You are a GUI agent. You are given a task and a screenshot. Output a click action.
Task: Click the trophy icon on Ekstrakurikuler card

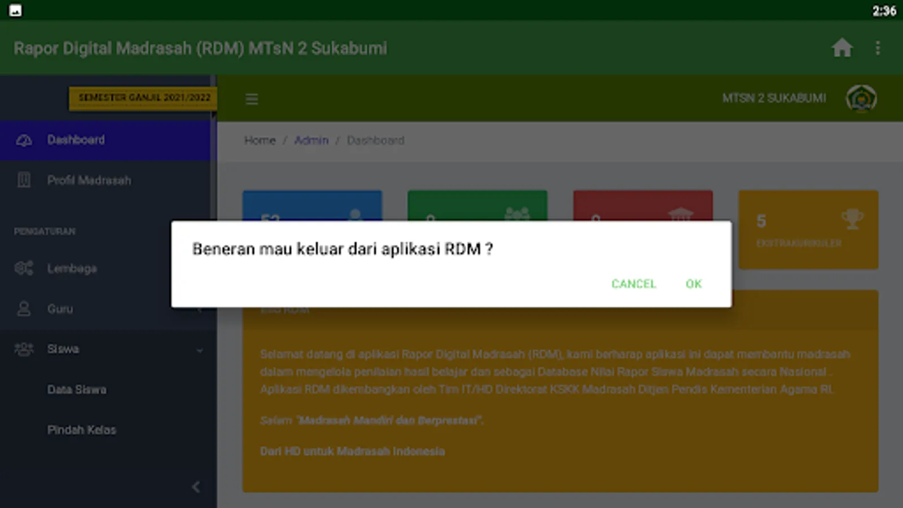click(x=852, y=219)
